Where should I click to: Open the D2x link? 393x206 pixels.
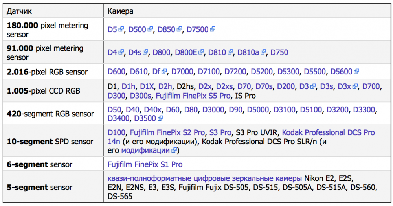coord(205,87)
